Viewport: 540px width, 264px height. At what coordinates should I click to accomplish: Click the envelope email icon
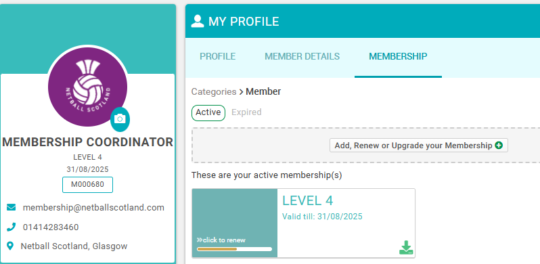coord(11,208)
